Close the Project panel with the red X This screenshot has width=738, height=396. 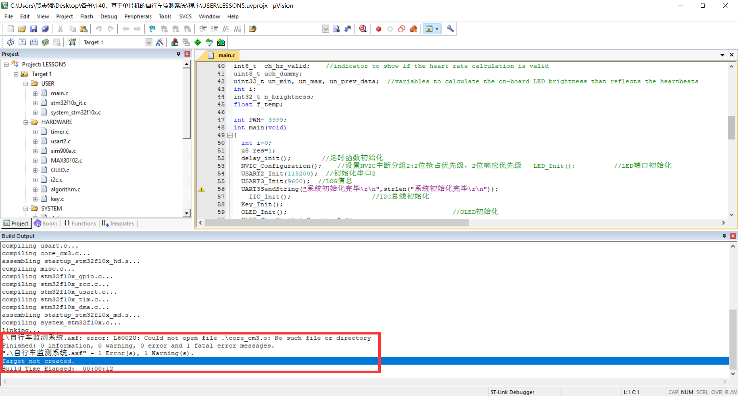[x=187, y=54]
